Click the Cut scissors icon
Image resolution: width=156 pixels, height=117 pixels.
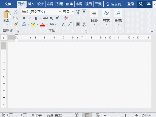coord(16,12)
